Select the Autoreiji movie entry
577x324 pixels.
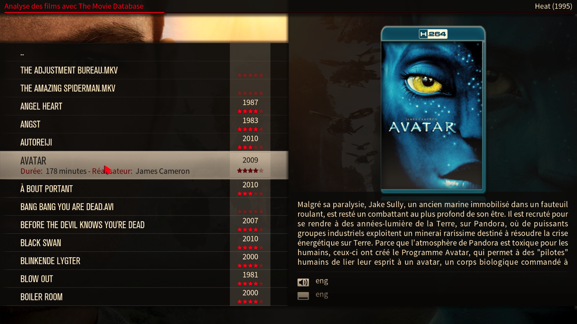[x=144, y=142]
